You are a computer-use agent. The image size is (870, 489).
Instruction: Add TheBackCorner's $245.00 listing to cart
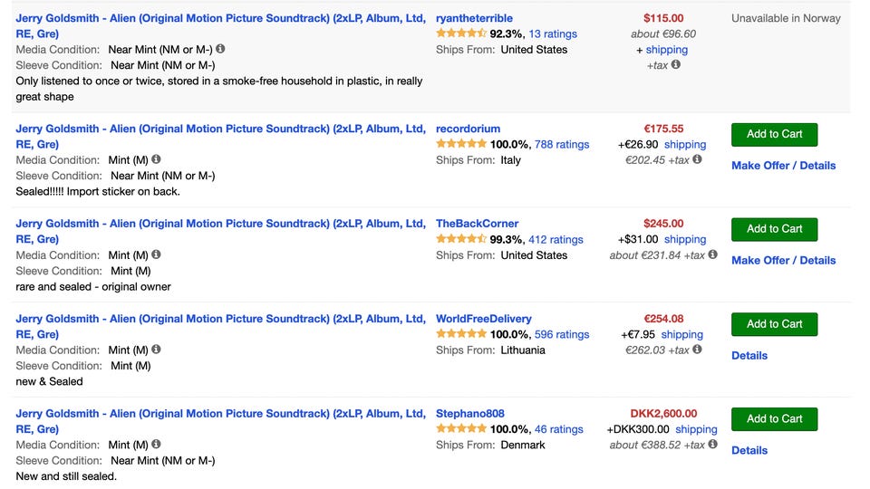(x=774, y=229)
